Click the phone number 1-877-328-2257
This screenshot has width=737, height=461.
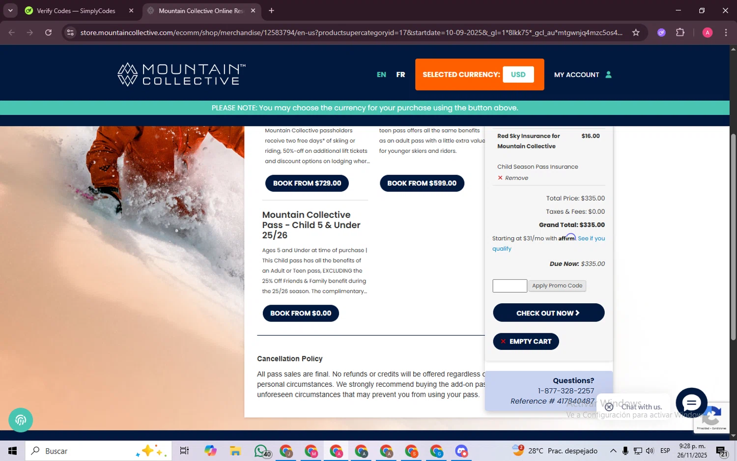click(566, 391)
